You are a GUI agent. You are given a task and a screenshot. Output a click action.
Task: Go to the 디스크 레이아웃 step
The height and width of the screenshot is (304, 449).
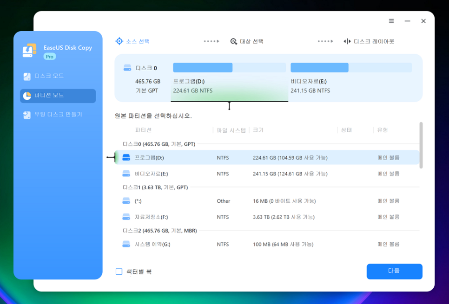point(369,41)
